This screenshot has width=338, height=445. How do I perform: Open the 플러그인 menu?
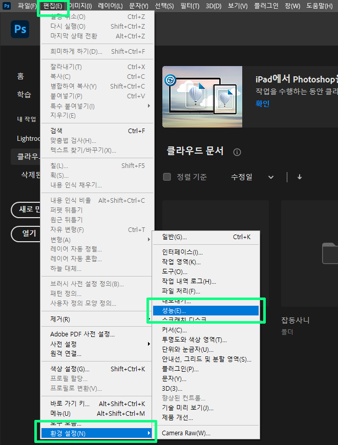[266, 6]
